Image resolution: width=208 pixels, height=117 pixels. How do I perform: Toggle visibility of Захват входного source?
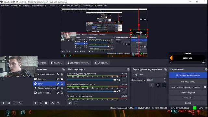[x=58, y=88]
